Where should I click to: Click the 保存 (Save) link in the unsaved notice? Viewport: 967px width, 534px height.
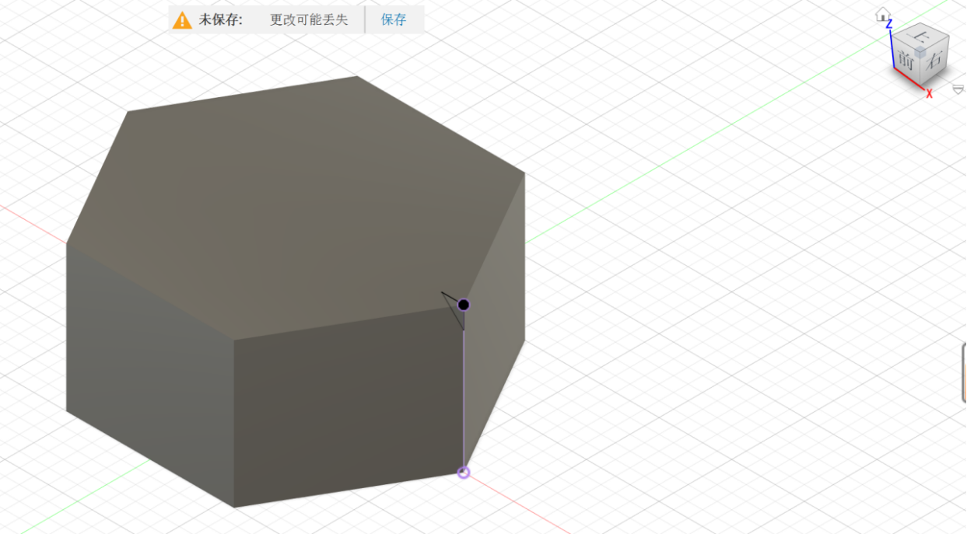pyautogui.click(x=394, y=20)
